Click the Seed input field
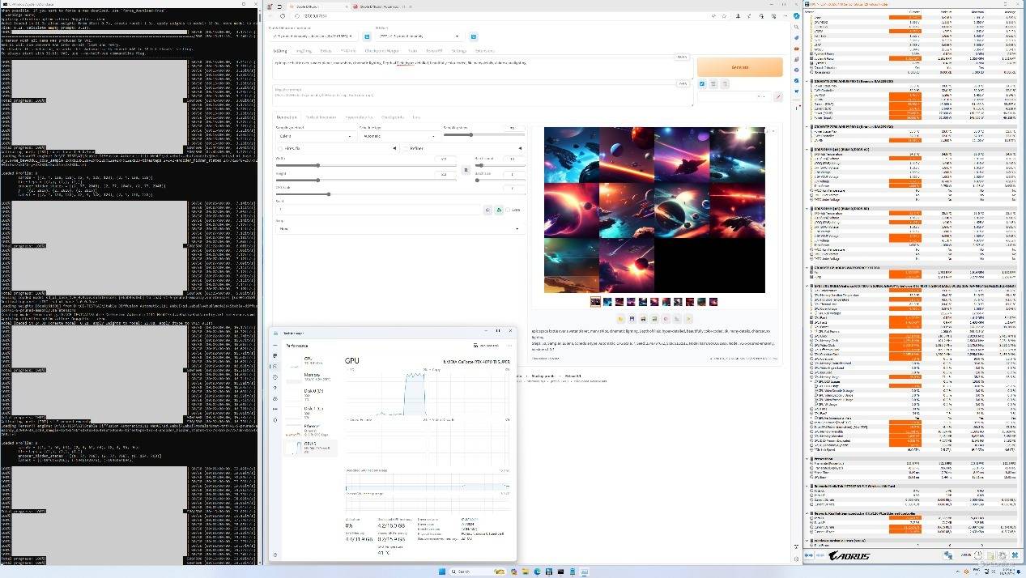This screenshot has width=1026, height=578. click(x=379, y=210)
